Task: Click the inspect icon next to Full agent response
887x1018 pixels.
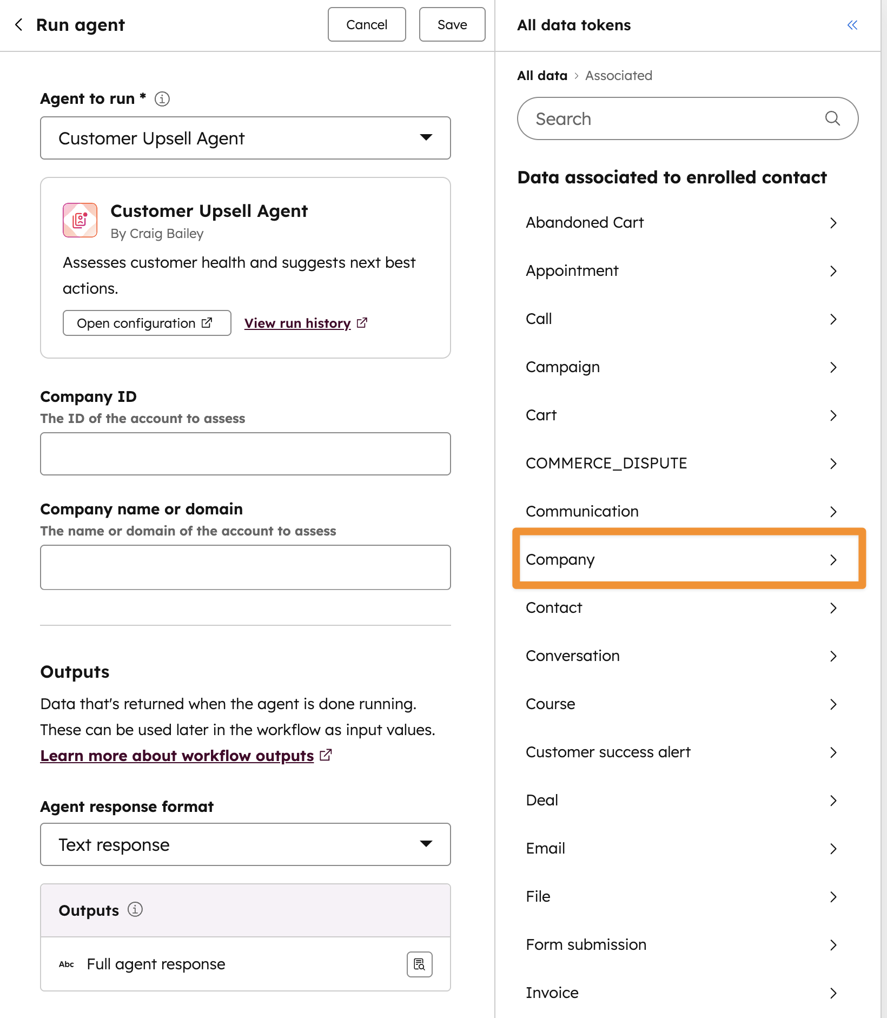Action: [x=419, y=964]
